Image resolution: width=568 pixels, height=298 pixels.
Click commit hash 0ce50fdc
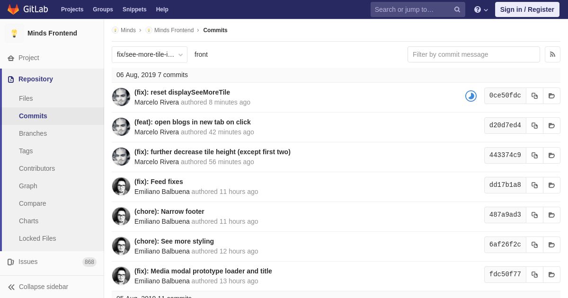click(505, 96)
